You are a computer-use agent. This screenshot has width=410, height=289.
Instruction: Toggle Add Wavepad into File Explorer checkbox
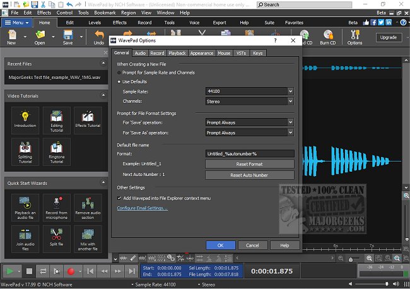(x=120, y=198)
